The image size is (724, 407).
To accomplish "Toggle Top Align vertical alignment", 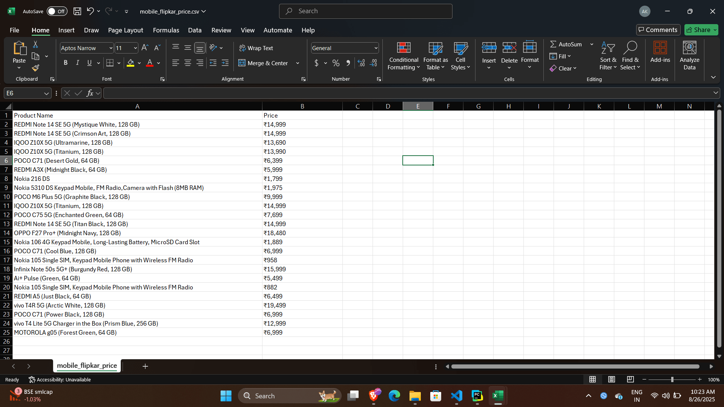I will click(176, 47).
